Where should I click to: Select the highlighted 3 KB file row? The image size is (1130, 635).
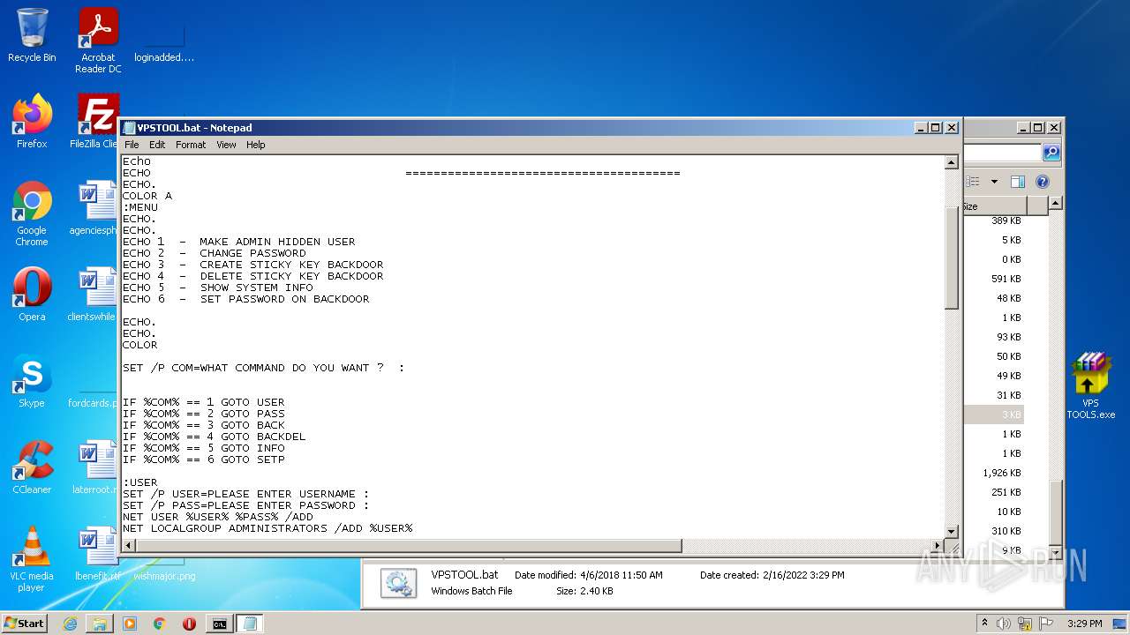tap(994, 415)
